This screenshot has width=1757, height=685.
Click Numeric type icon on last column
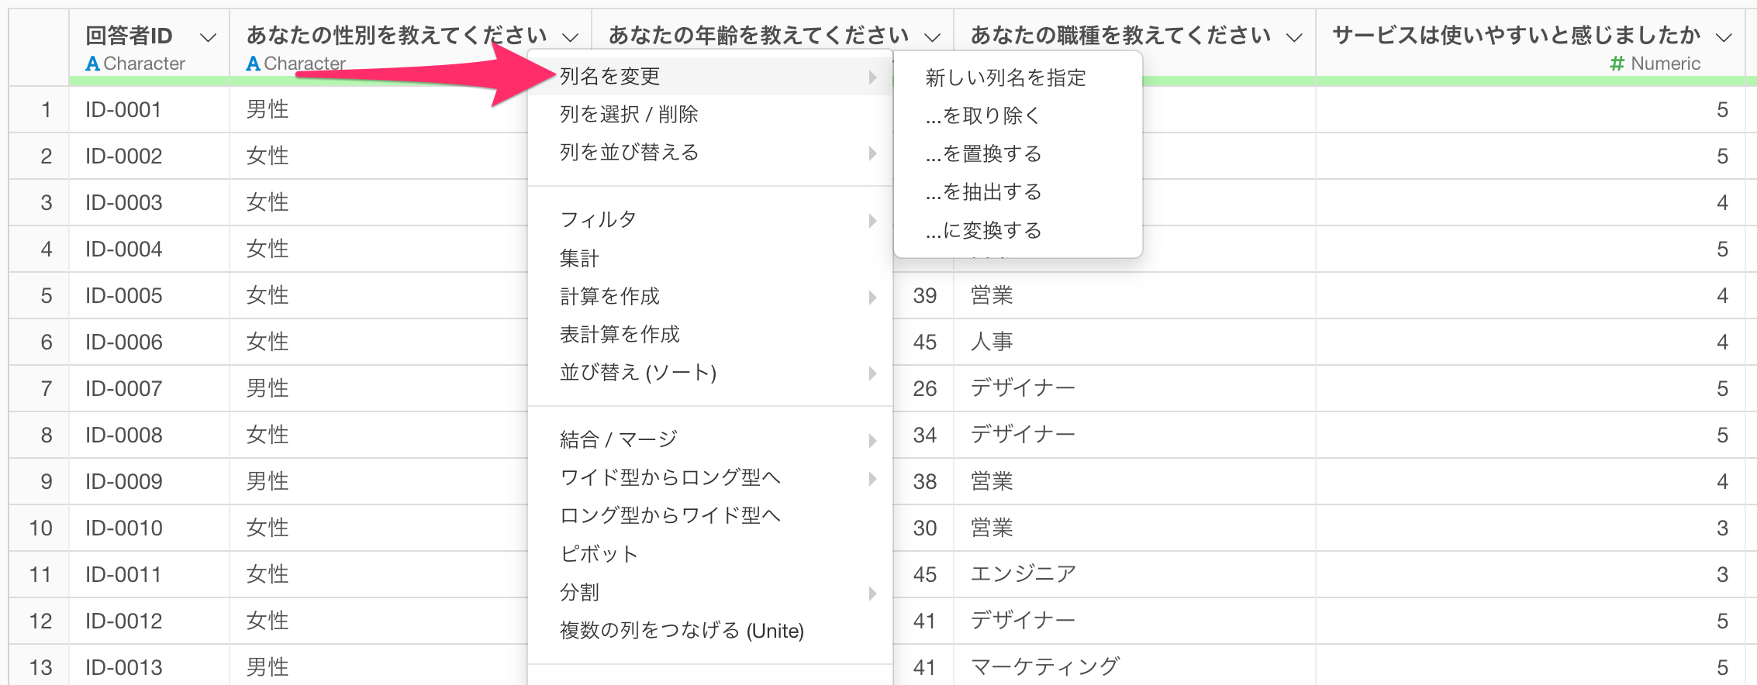pyautogui.click(x=1617, y=64)
